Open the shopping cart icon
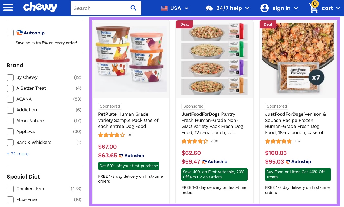The height and width of the screenshot is (207, 344). click(x=313, y=8)
